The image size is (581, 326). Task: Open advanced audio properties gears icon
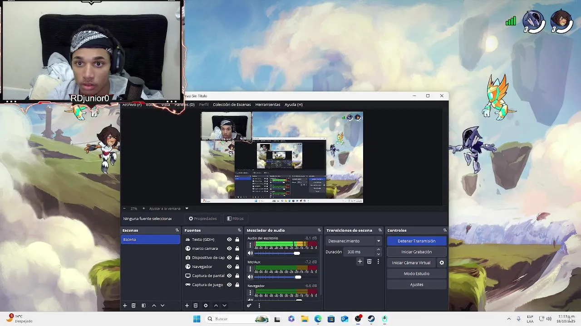249,306
